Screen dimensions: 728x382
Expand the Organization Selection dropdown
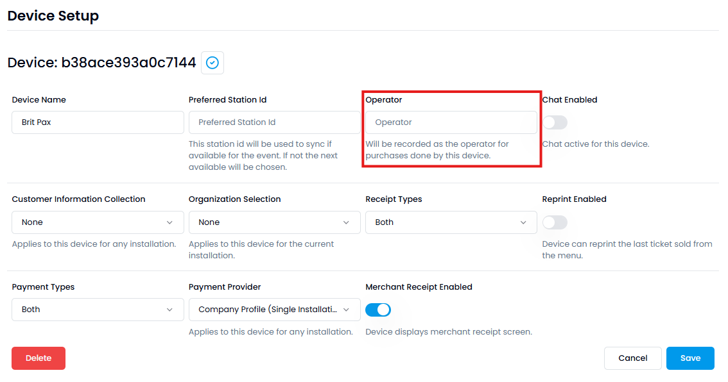(274, 222)
